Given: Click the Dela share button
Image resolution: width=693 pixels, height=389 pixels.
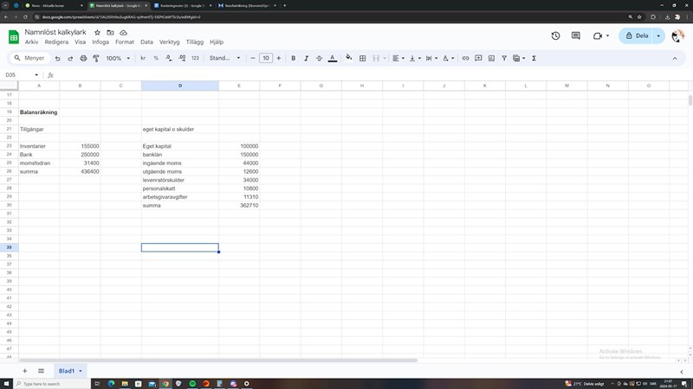Looking at the screenshot, I should 636,36.
